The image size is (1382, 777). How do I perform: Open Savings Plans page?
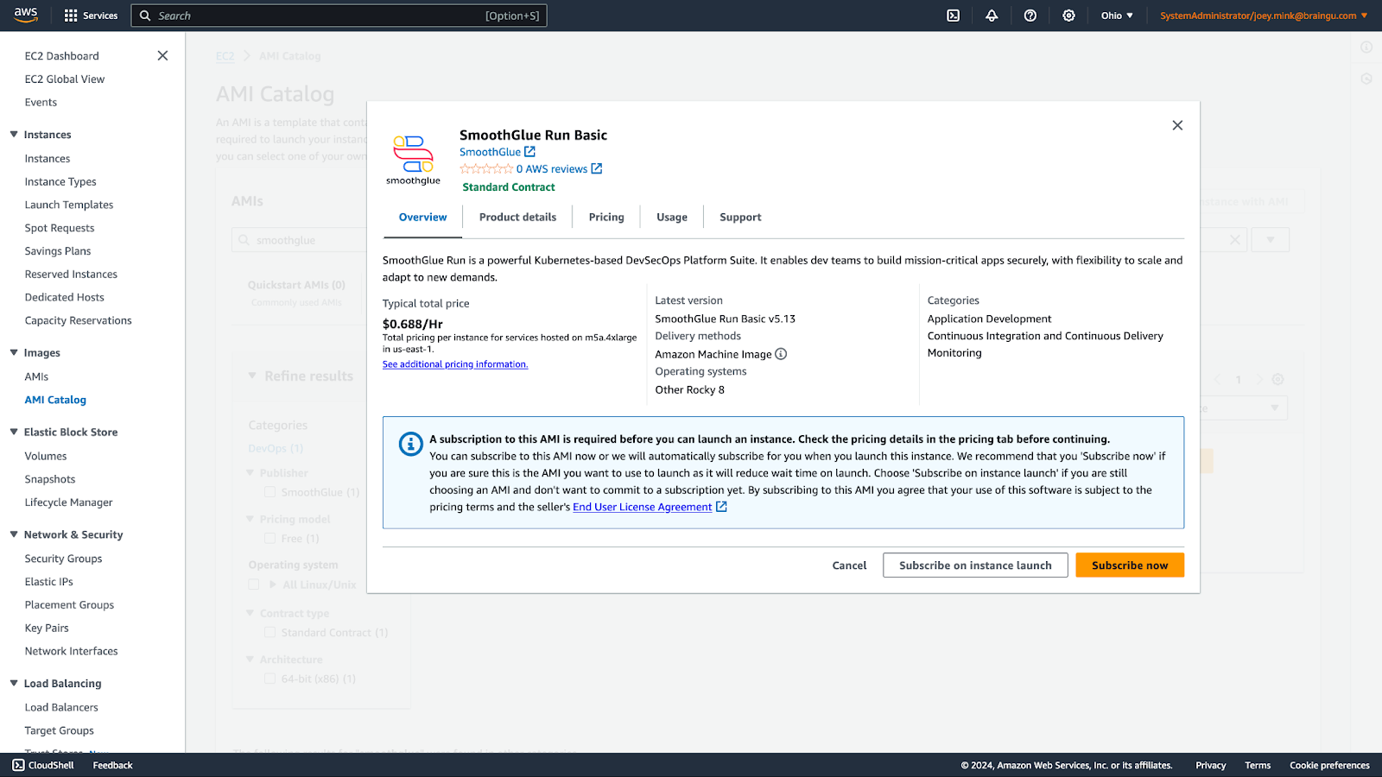point(58,251)
